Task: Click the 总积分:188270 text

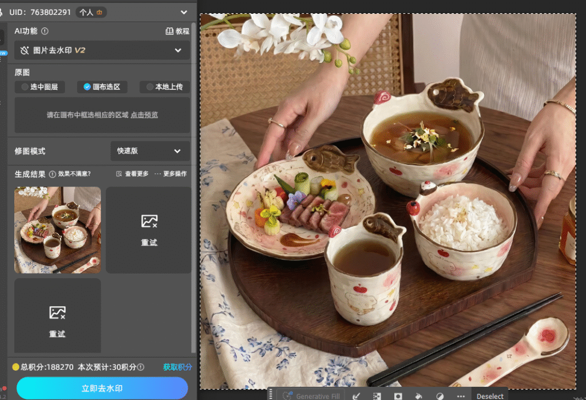Action: [47, 367]
